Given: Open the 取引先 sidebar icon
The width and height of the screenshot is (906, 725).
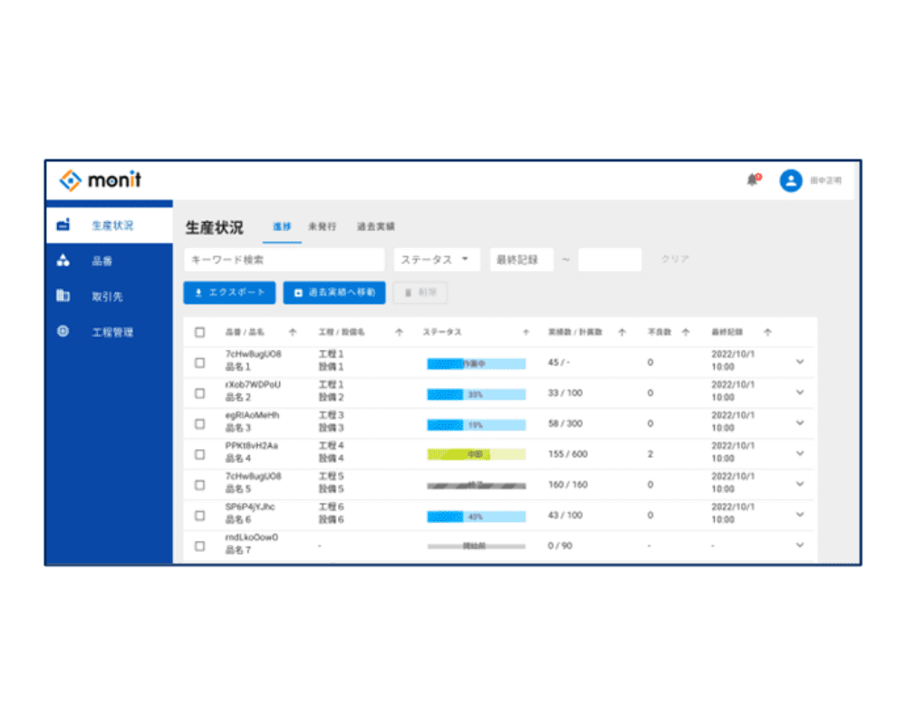Looking at the screenshot, I should coord(63,295).
